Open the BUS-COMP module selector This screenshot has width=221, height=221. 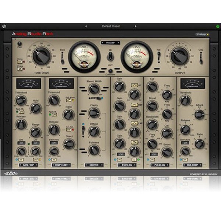pos(193,165)
